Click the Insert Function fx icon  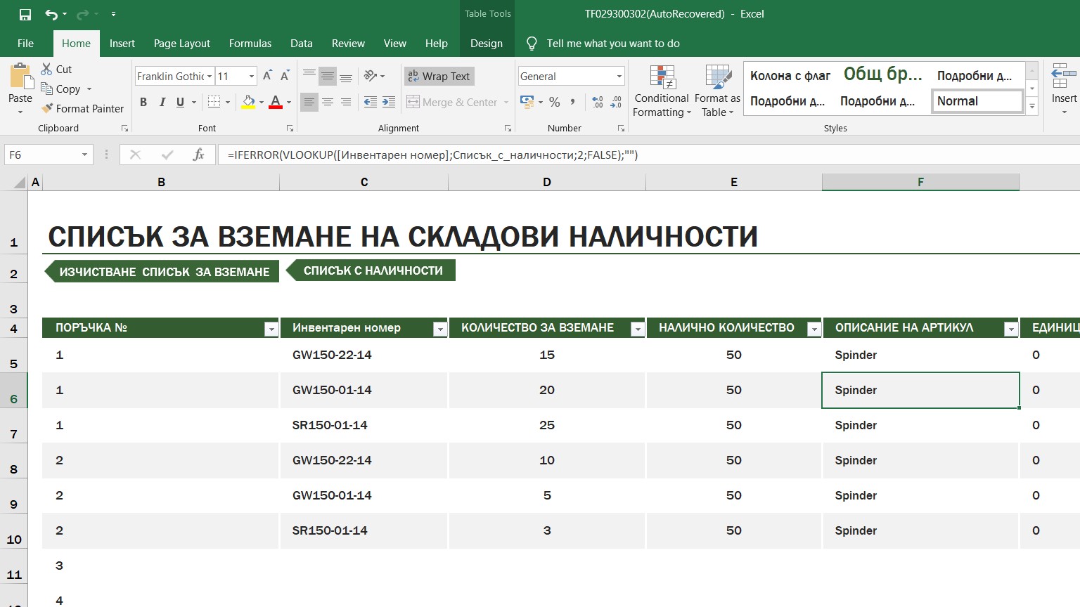199,155
